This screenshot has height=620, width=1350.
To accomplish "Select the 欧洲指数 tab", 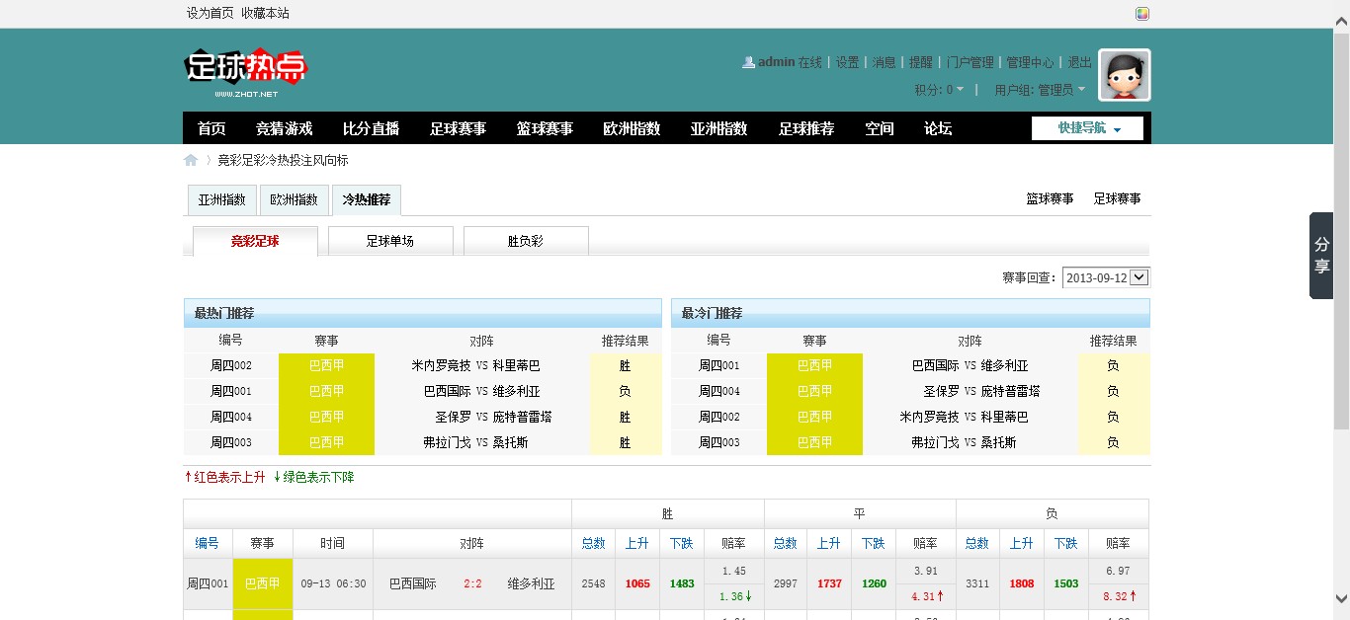I will (x=295, y=199).
